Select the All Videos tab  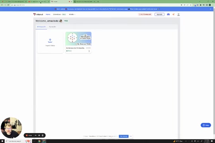click(41, 27)
